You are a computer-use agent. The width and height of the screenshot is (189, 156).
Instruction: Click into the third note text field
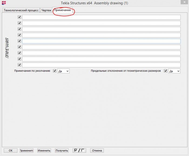pos(101,29)
